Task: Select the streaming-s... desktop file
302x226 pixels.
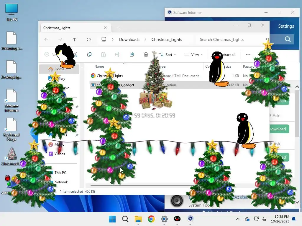Action: (12, 41)
